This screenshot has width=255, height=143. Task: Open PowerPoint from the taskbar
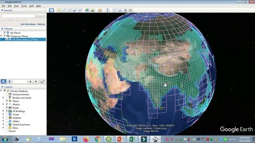point(120,139)
